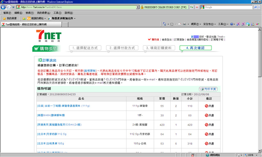Click the 7net.com.tw address bar URL
The width and height of the screenshot is (262, 157).
click(41, 7)
